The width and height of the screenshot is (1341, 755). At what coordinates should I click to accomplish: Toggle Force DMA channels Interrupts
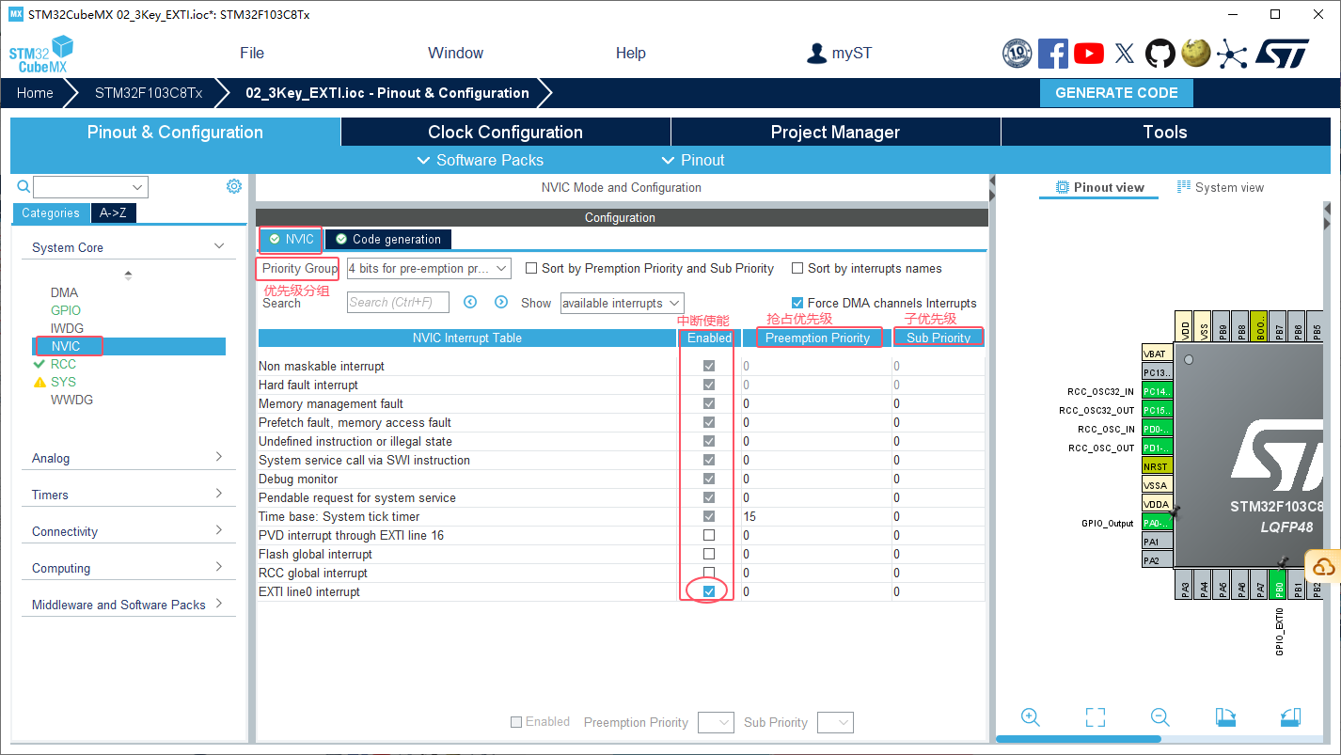pos(797,303)
